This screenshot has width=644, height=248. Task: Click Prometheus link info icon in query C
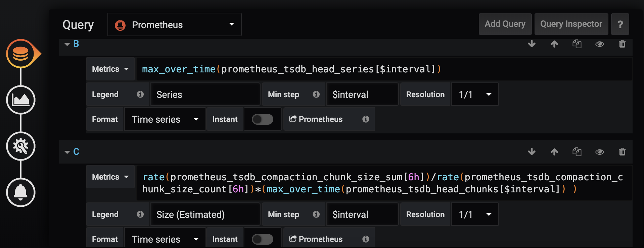tap(366, 239)
